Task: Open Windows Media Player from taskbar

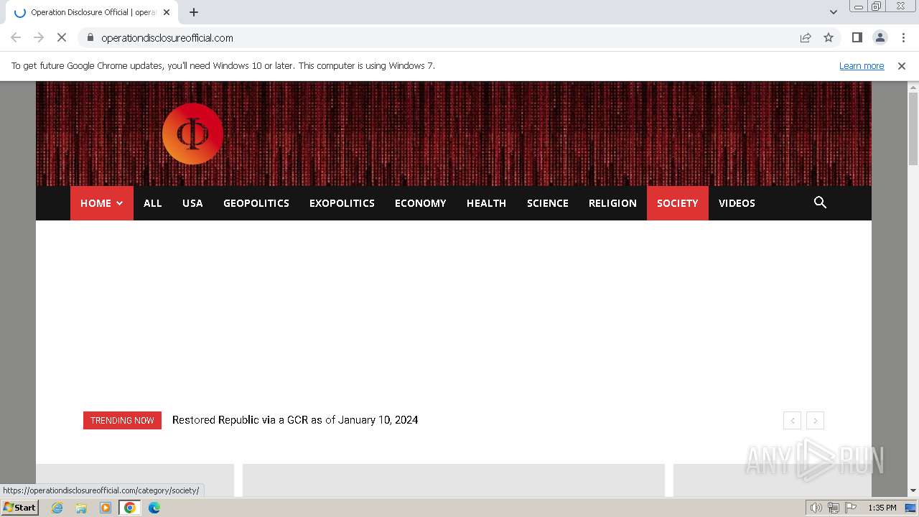Action: [x=106, y=508]
